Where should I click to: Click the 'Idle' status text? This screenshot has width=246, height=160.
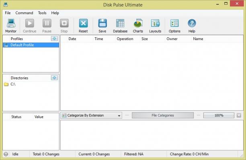tap(15, 154)
